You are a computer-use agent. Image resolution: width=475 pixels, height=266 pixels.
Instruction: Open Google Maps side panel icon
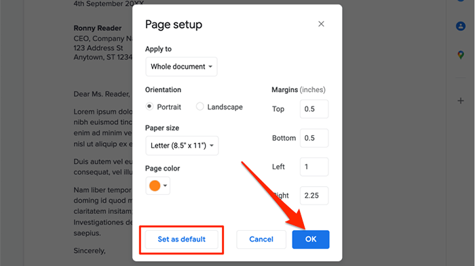point(461,55)
